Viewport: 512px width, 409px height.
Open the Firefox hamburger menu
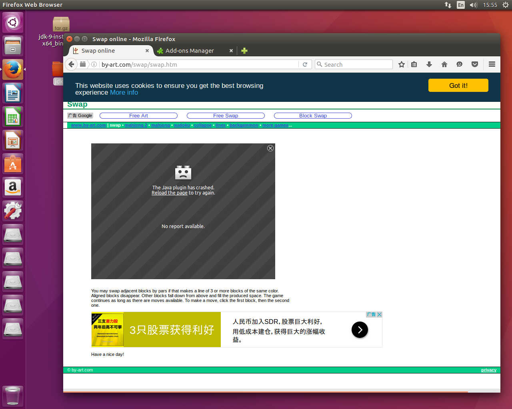click(x=492, y=64)
